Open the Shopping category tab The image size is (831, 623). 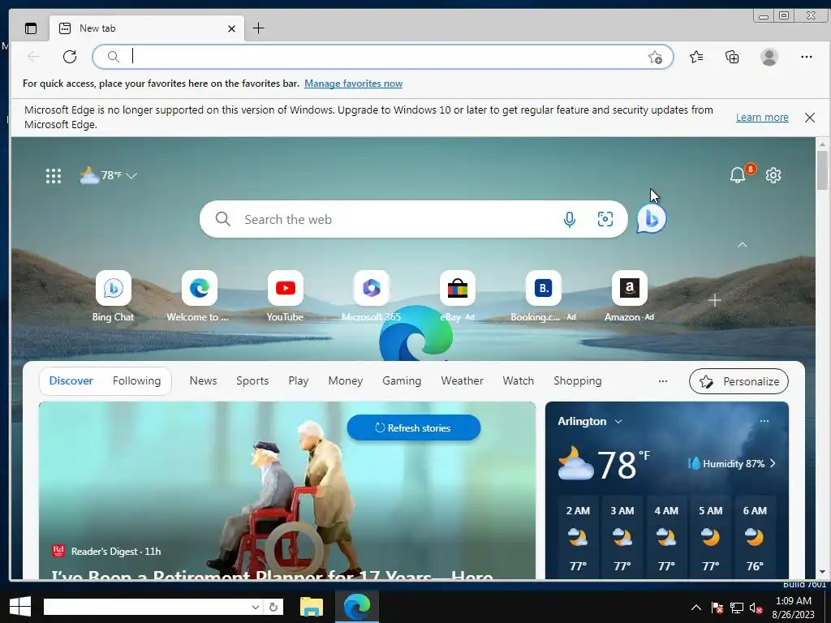[578, 381]
